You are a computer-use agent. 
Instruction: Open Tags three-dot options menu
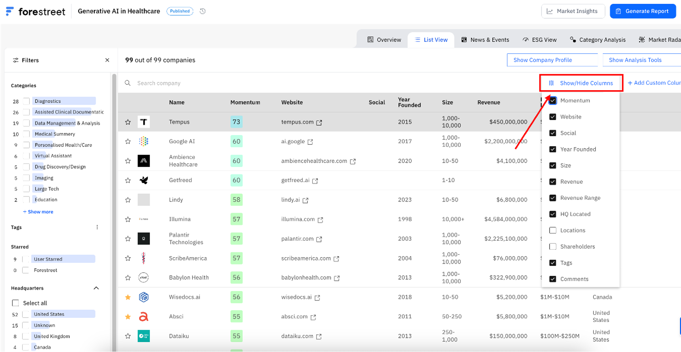pos(97,227)
